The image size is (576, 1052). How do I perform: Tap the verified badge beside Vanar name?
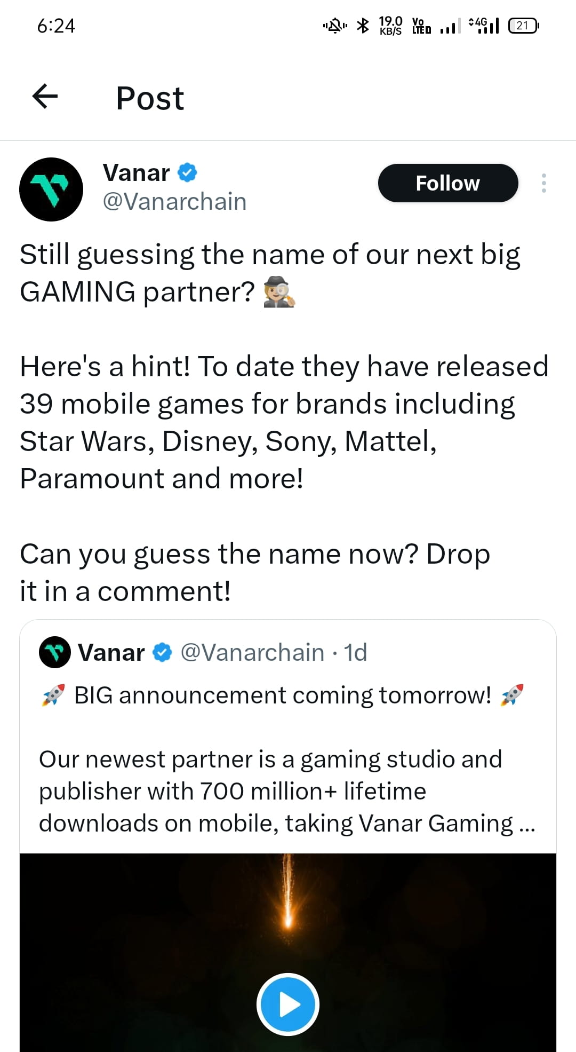187,172
